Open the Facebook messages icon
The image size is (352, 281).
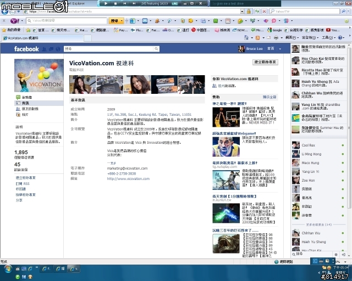pos(51,49)
